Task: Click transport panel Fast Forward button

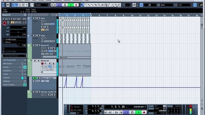Action: [x=116, y=112]
